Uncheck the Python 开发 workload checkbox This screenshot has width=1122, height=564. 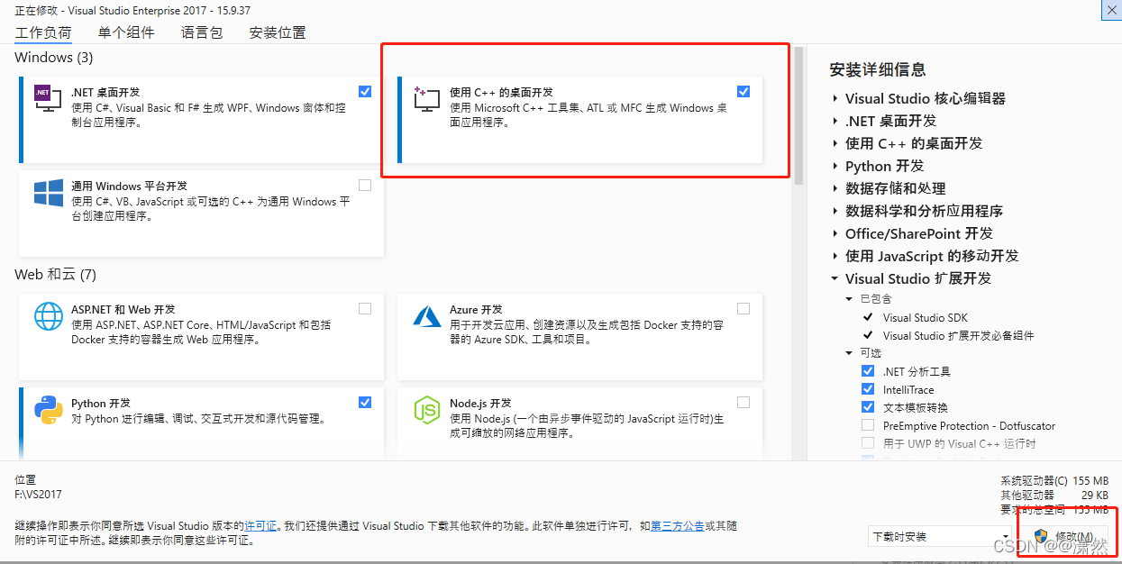coord(365,403)
